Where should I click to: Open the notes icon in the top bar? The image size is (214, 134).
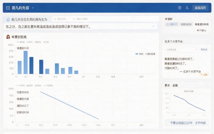coord(180,8)
